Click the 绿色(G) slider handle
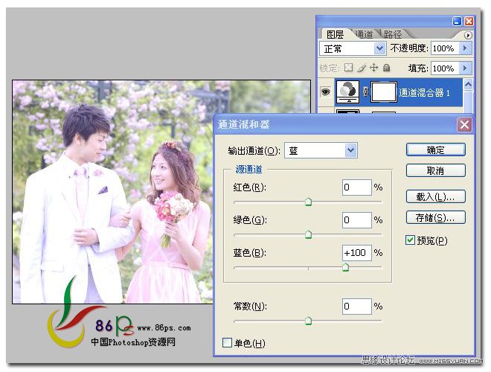This screenshot has width=491, height=372. click(308, 234)
